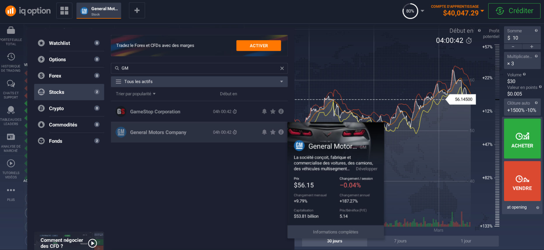The image size is (544, 250).
Task: Click the ACHETER buy button
Action: [x=522, y=139]
